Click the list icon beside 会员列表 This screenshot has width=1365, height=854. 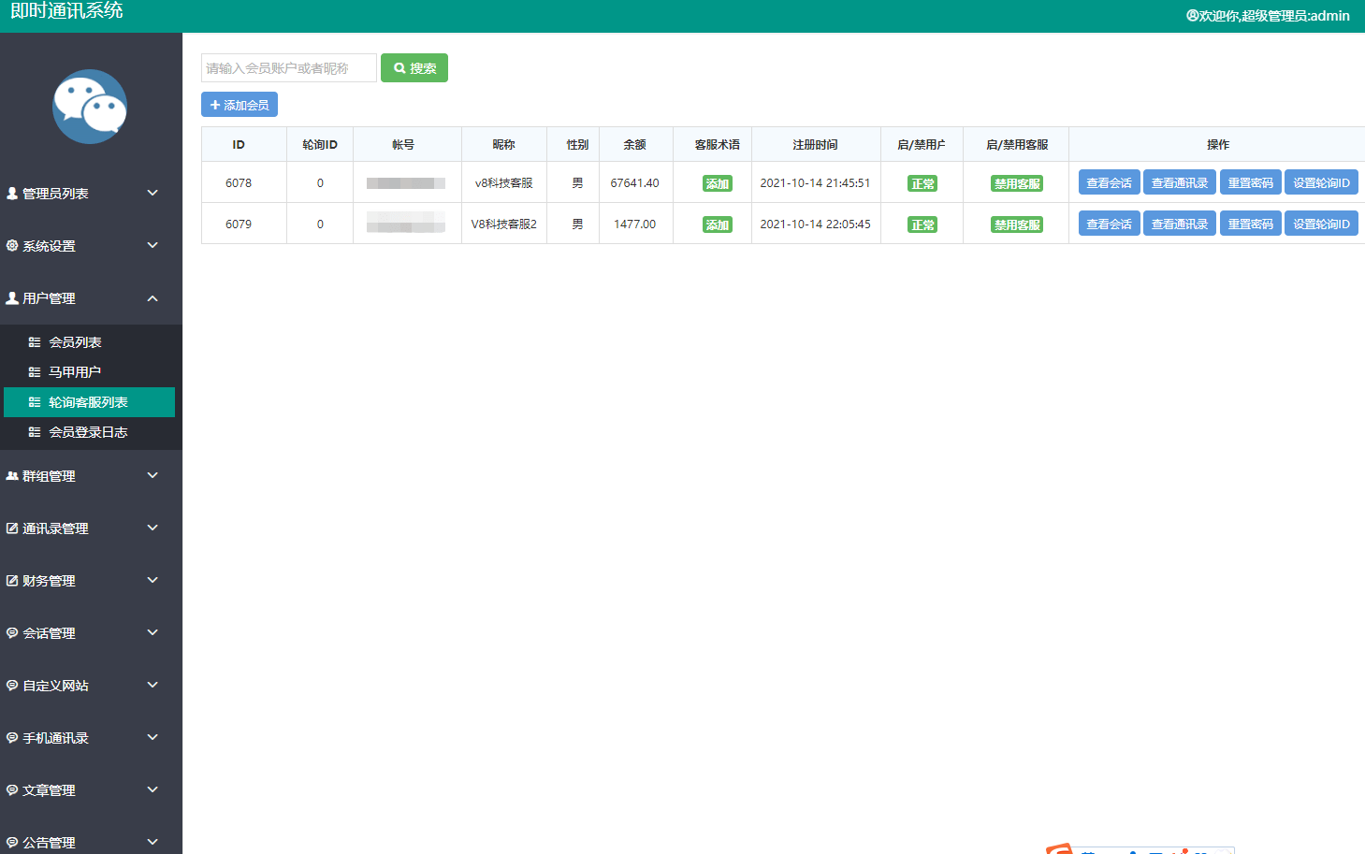coord(35,342)
